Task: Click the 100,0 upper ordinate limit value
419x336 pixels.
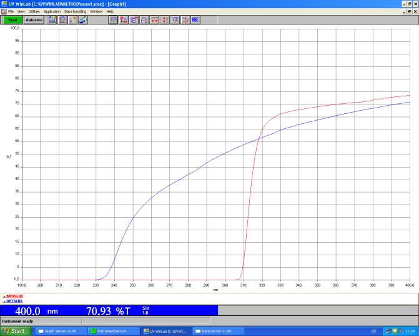Action: pos(15,28)
